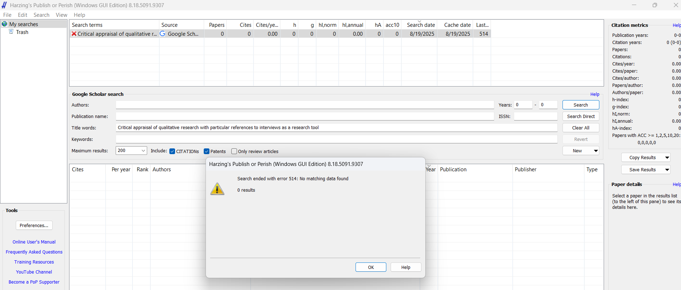Select the 'Critical appraisal of qualitative r...' search row
Image resolution: width=681 pixels, height=290 pixels.
pyautogui.click(x=280, y=34)
